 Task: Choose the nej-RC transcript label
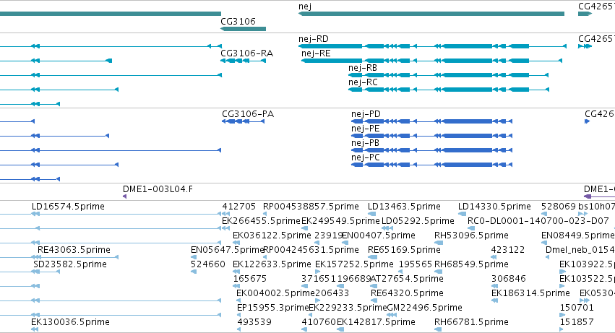363,82
